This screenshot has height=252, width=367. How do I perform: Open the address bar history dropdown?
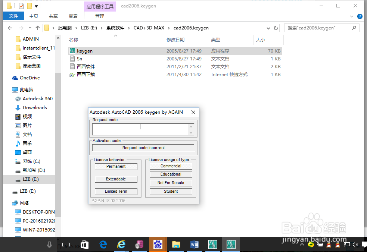click(268, 28)
